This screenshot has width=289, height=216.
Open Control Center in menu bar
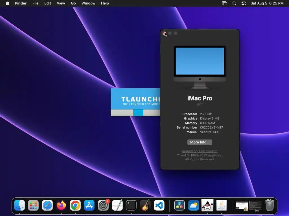(x=244, y=3)
